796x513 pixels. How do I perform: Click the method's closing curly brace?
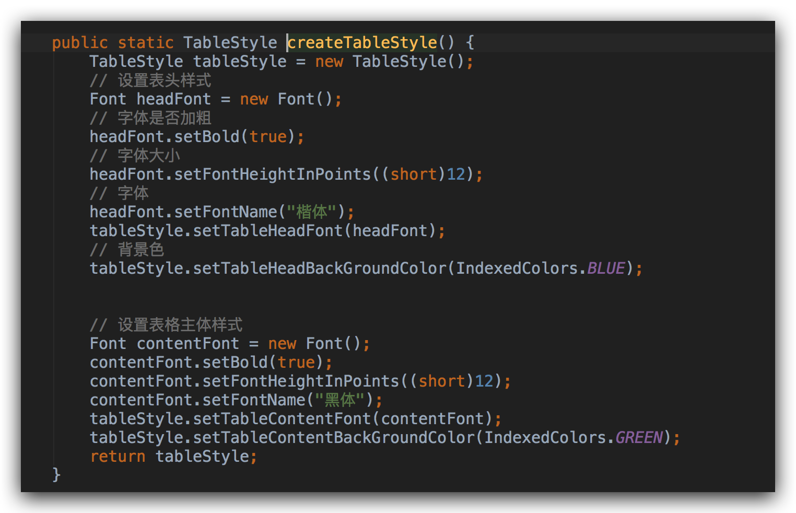pos(56,474)
